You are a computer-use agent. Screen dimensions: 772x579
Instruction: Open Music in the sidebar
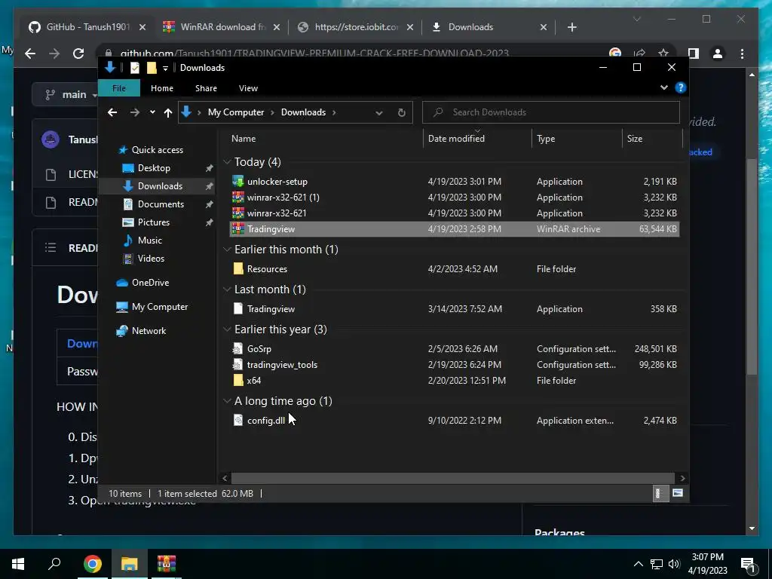pos(150,240)
